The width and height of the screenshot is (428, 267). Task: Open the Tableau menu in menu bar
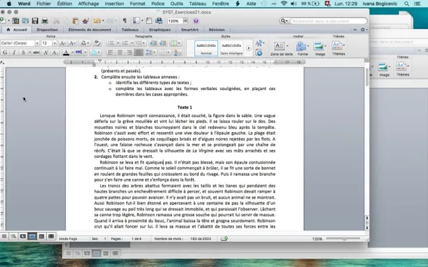click(198, 4)
